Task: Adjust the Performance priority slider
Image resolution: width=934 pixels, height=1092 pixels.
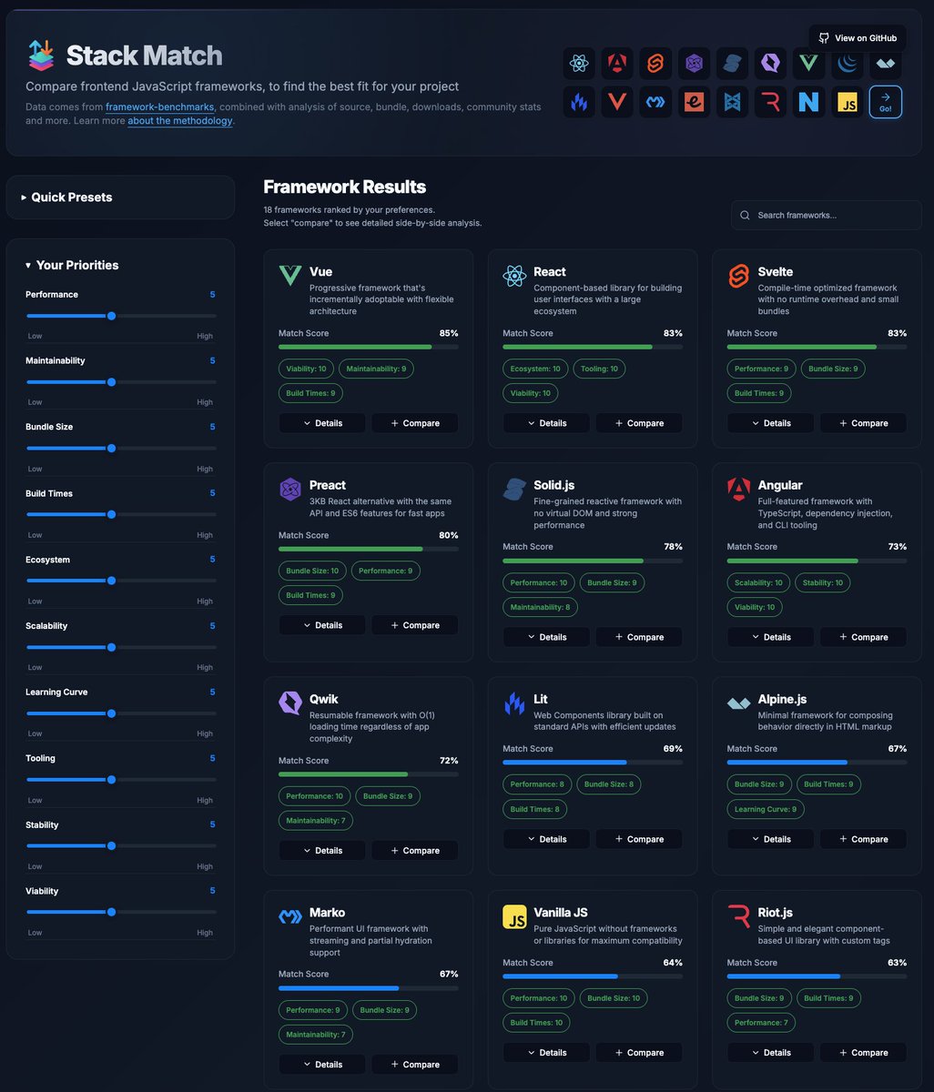Action: [121, 316]
